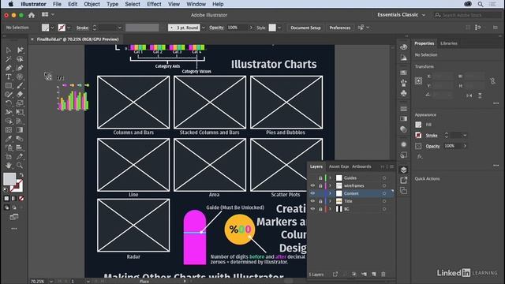Image resolution: width=505 pixels, height=284 pixels.
Task: Select the Scale tool
Action: 20,103
